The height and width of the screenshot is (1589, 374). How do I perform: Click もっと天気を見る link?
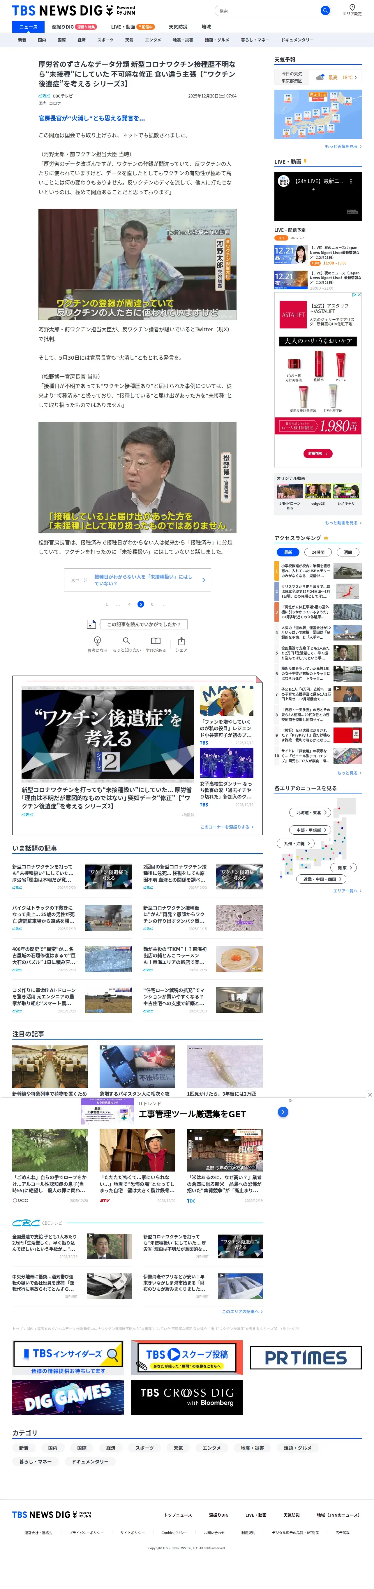click(343, 147)
